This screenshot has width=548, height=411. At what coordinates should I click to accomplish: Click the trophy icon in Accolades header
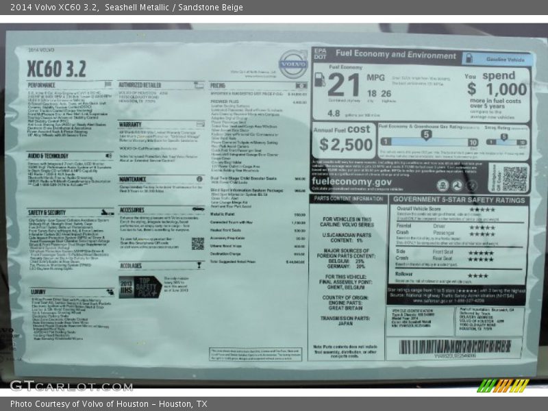tap(199, 265)
